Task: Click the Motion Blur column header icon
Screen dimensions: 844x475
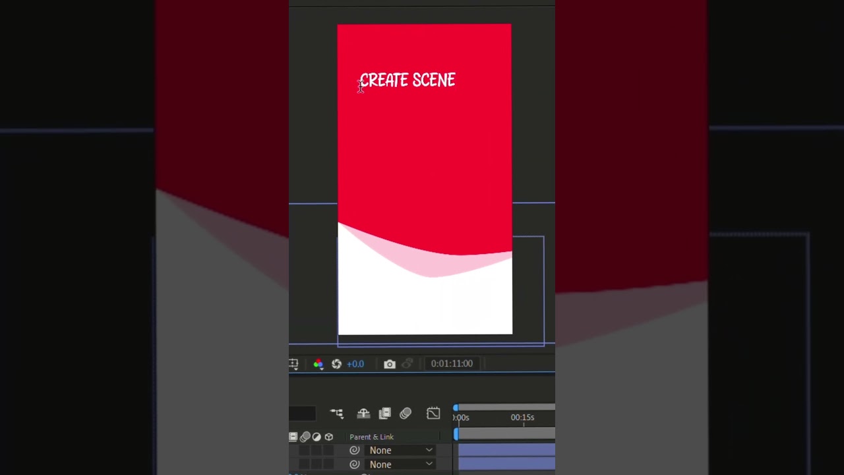Action: pos(305,437)
